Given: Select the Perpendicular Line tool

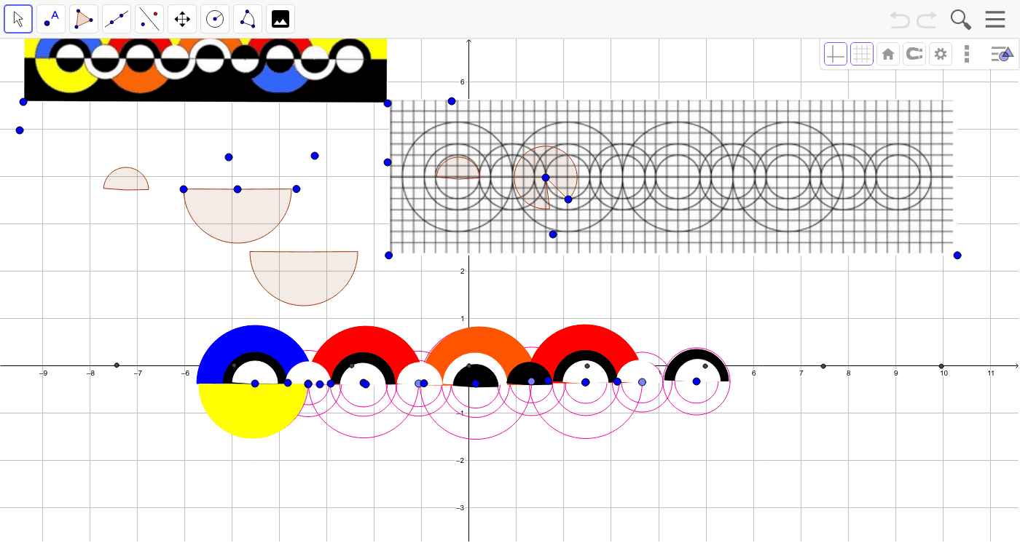Looking at the screenshot, I should click(x=149, y=19).
